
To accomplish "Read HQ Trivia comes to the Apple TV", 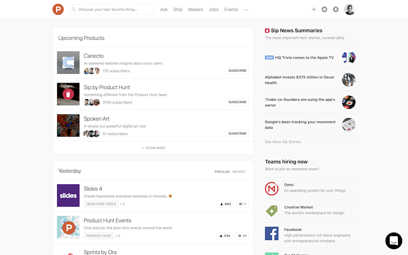I will click(305, 58).
